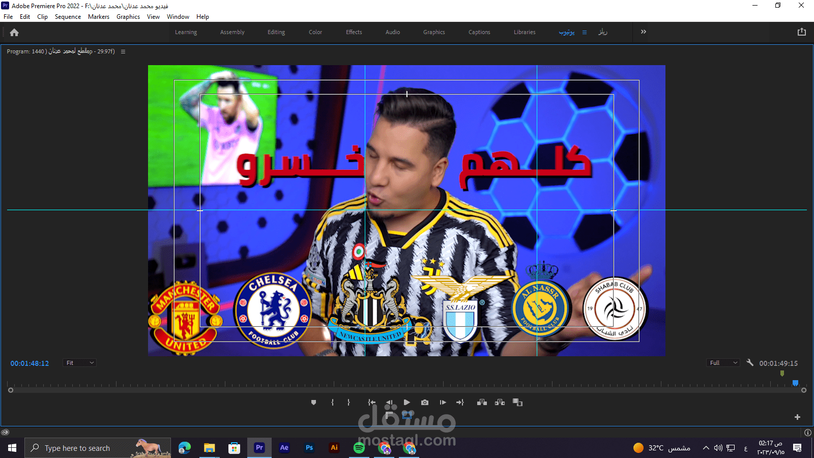Open After Effects from the taskbar

click(284, 448)
